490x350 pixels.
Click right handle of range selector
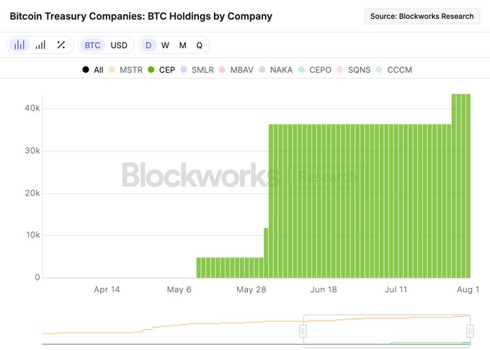pyautogui.click(x=470, y=331)
